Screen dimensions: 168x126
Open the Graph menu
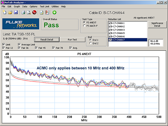[17, 6]
